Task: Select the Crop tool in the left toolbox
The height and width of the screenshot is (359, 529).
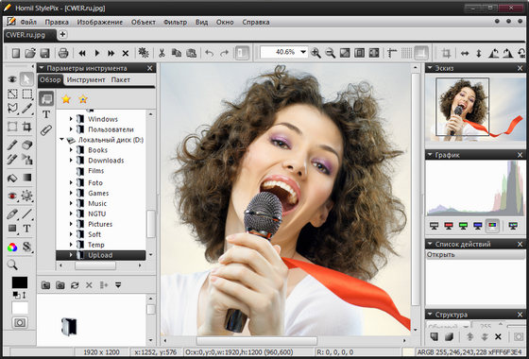Action: tap(27, 127)
